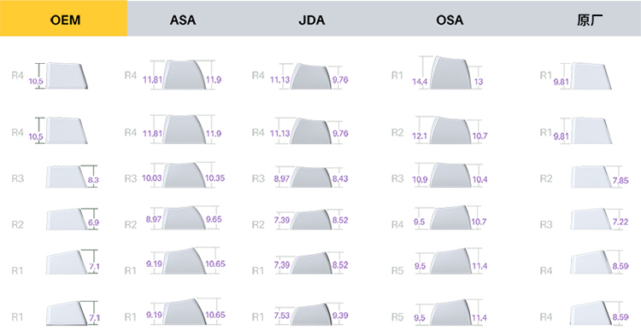Viewport: 641px width, 330px height.
Task: Select the OSA R3 keycap with 10.9
Action: click(450, 176)
